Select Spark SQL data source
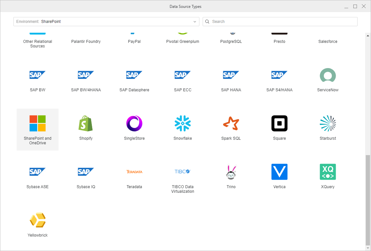Image resolution: width=371 pixels, height=251 pixels. pos(231,124)
